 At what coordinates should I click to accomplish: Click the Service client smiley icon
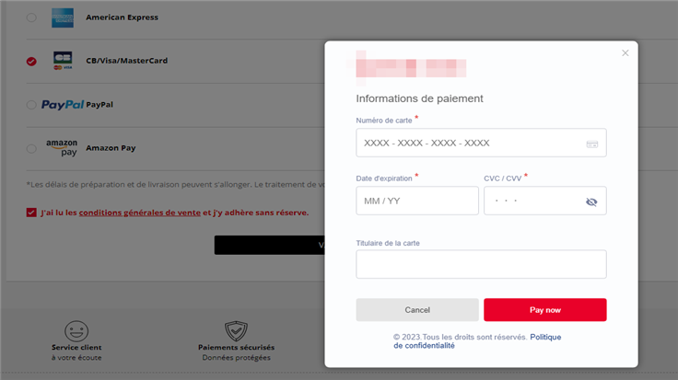(x=76, y=331)
